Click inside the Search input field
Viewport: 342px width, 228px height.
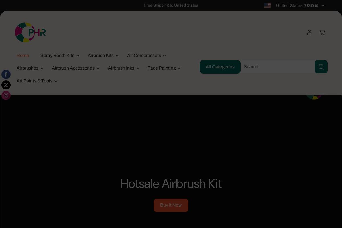tap(276, 67)
